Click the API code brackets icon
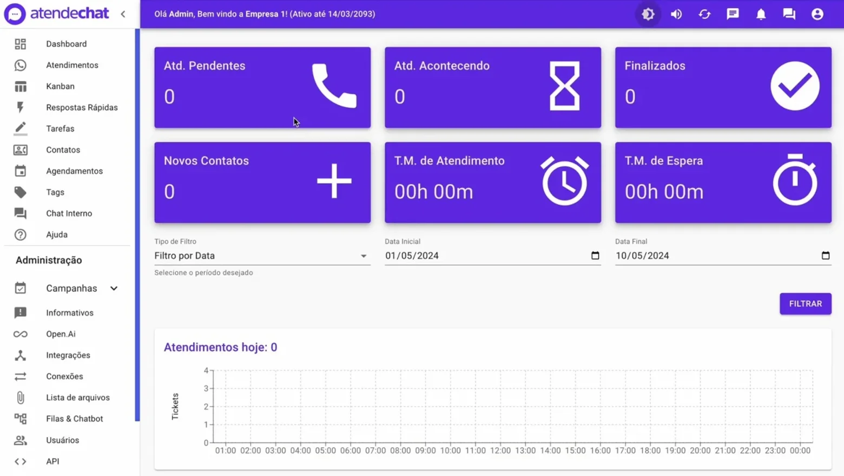This screenshot has height=476, width=844. 21,461
